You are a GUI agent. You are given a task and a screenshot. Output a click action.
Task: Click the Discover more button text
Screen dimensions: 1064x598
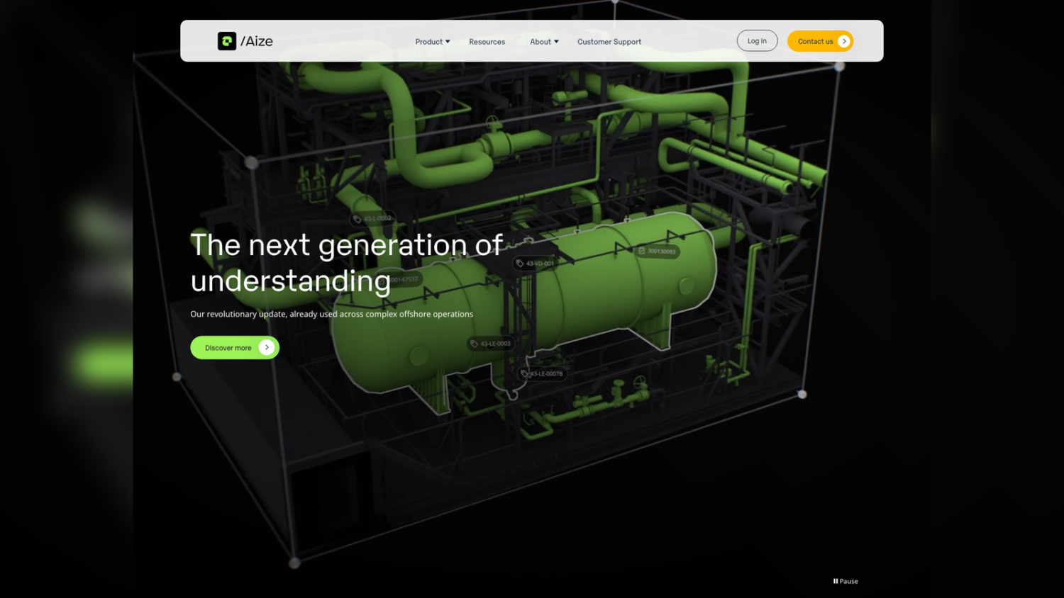[228, 348]
